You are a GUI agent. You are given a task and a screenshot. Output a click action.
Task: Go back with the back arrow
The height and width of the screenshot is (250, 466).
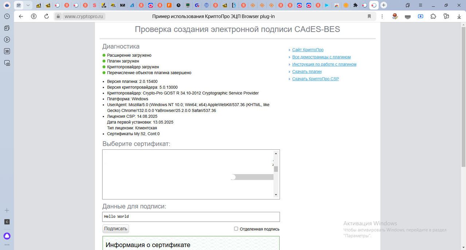tap(21, 16)
